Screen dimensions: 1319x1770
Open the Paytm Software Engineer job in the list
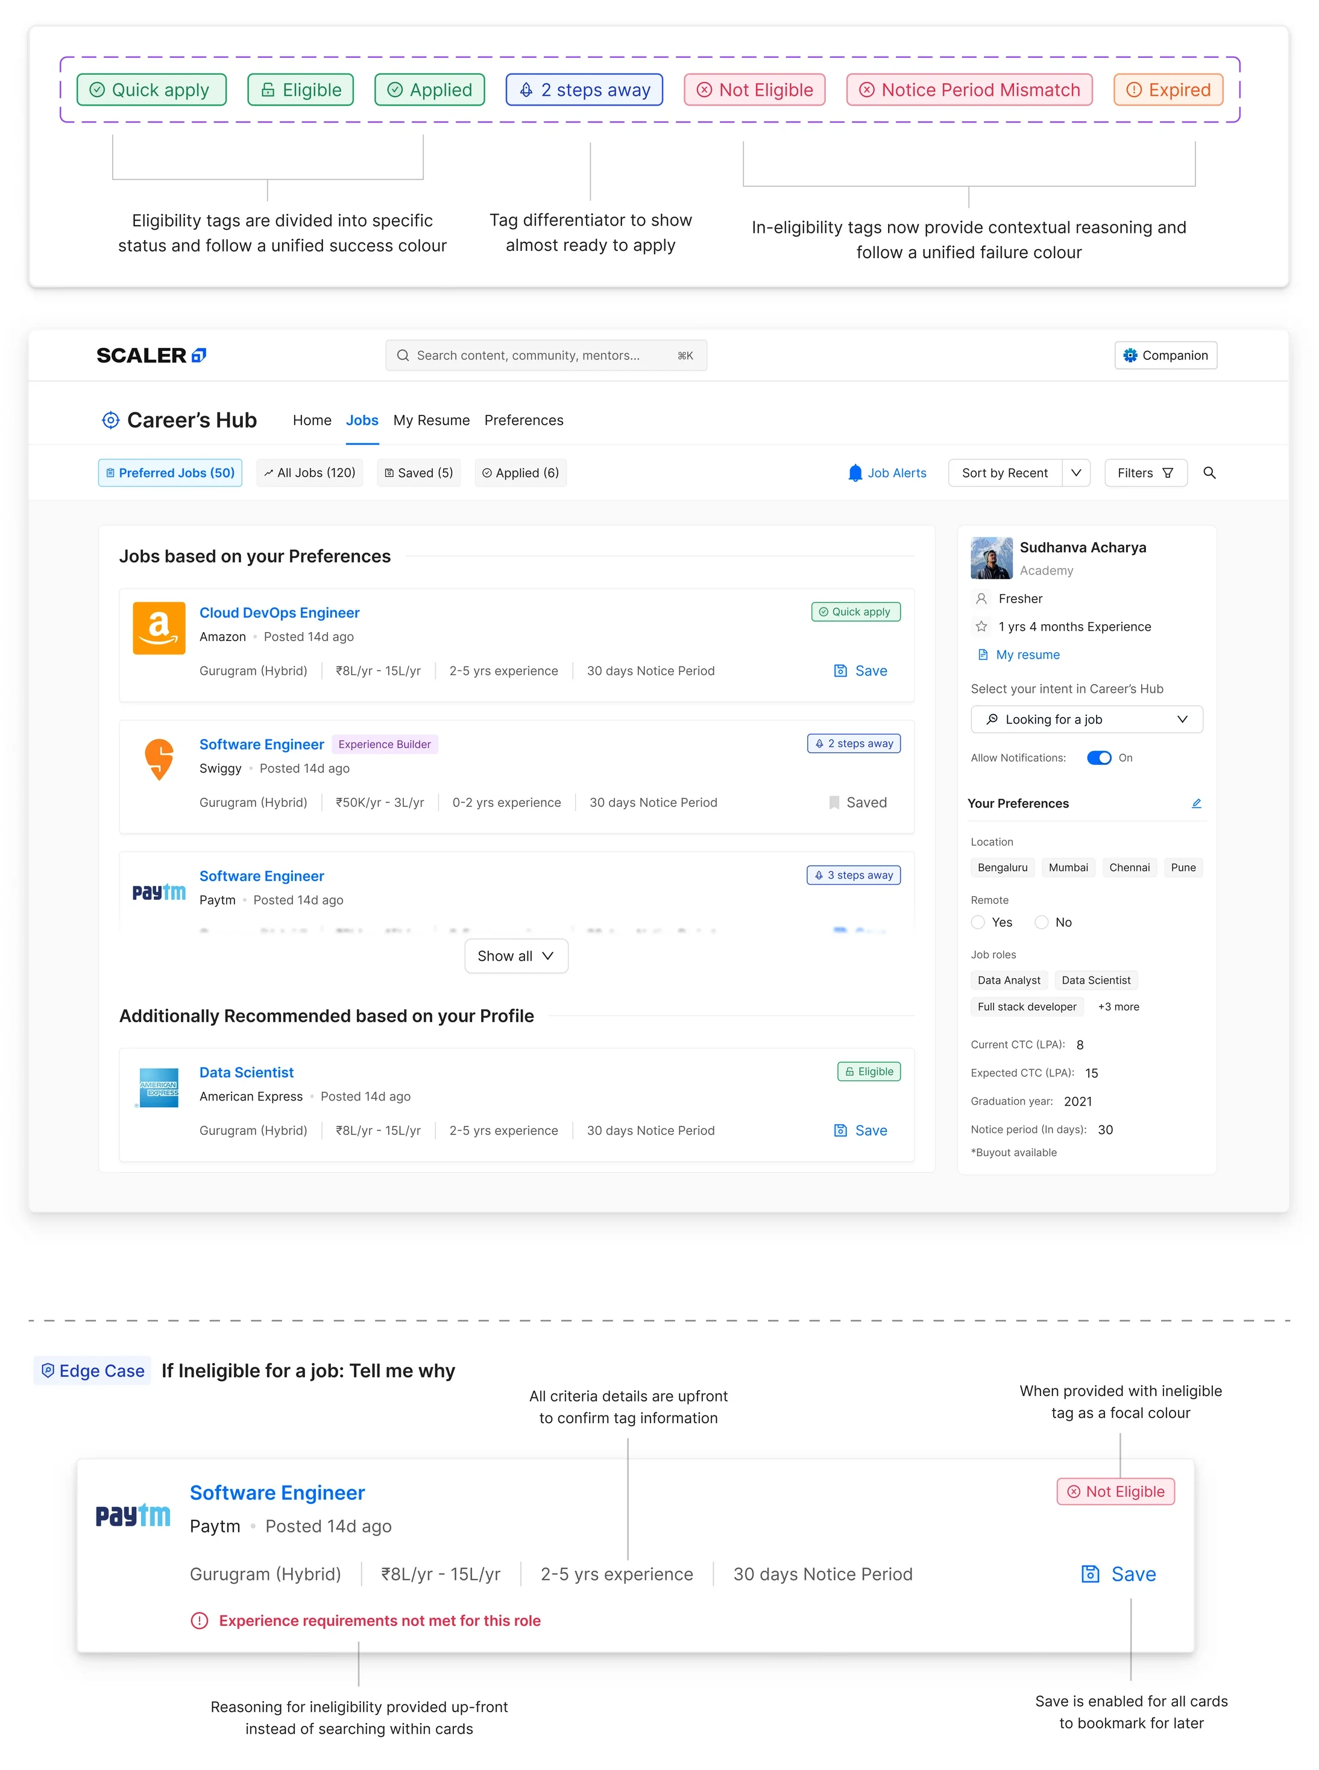pyautogui.click(x=262, y=876)
